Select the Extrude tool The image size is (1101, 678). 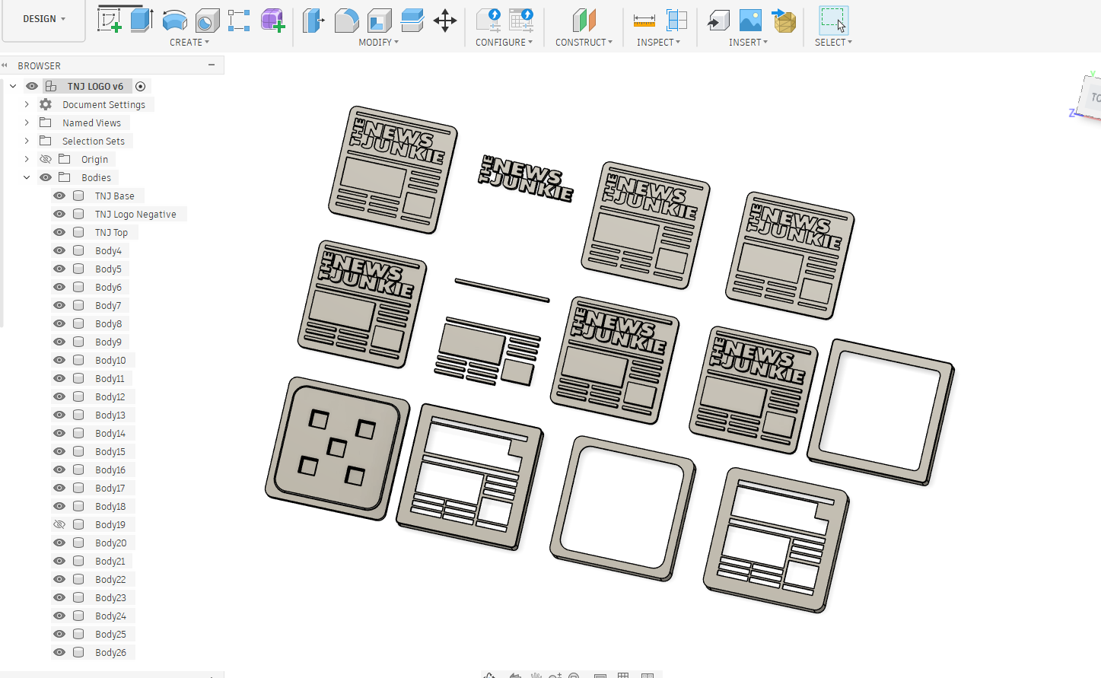pyautogui.click(x=142, y=20)
